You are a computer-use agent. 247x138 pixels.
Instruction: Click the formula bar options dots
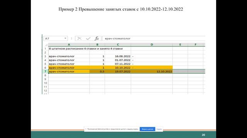(71, 38)
